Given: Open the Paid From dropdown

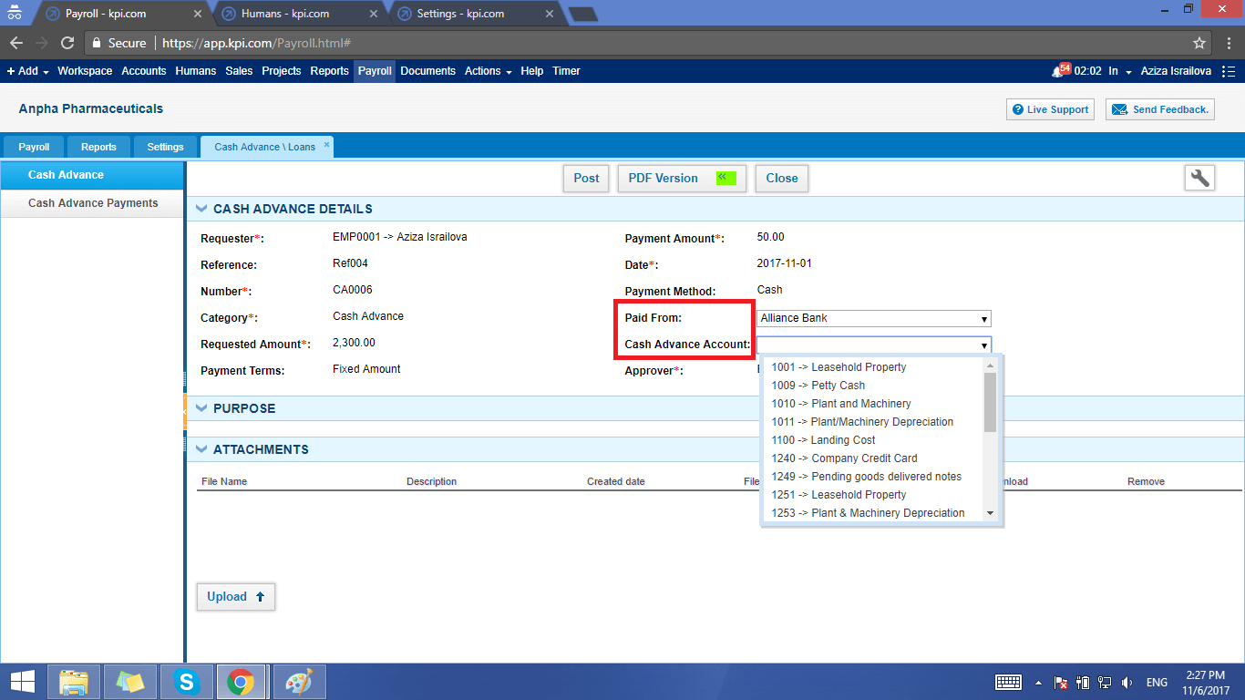Looking at the screenshot, I should (874, 318).
